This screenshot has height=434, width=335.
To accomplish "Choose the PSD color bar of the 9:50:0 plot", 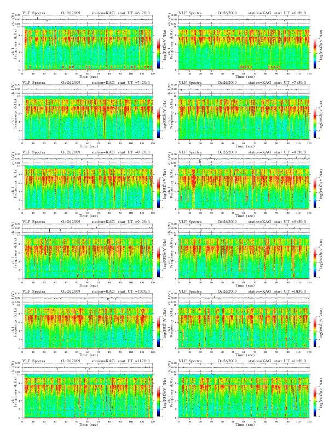I will tap(315, 262).
